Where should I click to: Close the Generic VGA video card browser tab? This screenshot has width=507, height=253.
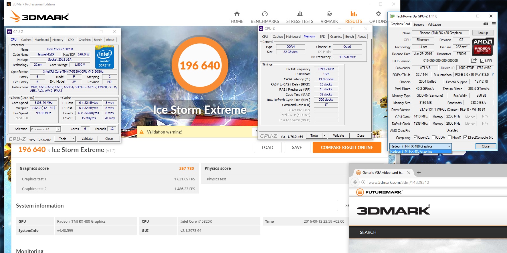[x=409, y=173]
